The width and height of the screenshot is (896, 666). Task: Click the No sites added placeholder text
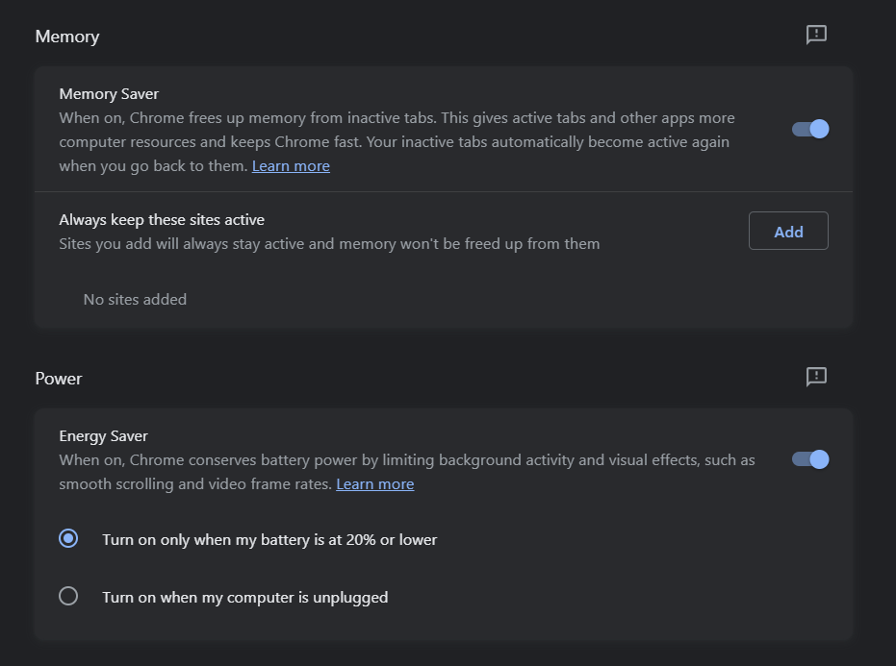(x=135, y=300)
